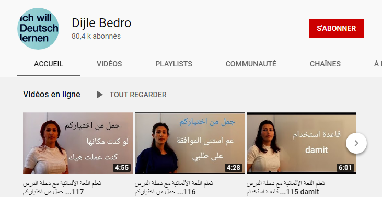Open the Playlists tab
Viewport: 382px width, 197px height.
(x=173, y=64)
